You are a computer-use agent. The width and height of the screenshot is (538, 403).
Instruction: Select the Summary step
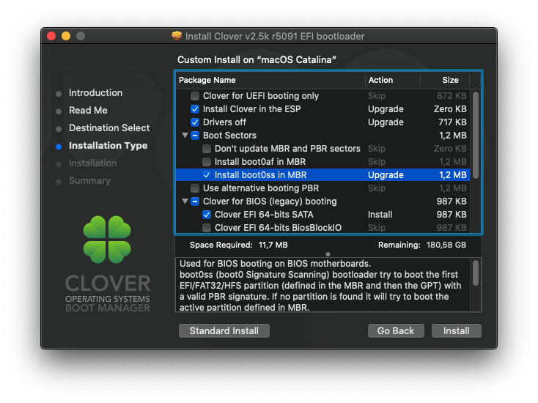[x=89, y=181]
